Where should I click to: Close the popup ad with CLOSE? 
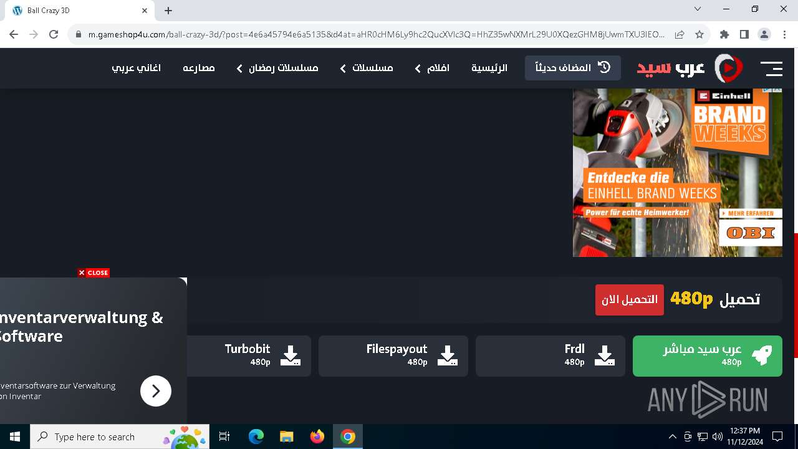click(x=94, y=273)
